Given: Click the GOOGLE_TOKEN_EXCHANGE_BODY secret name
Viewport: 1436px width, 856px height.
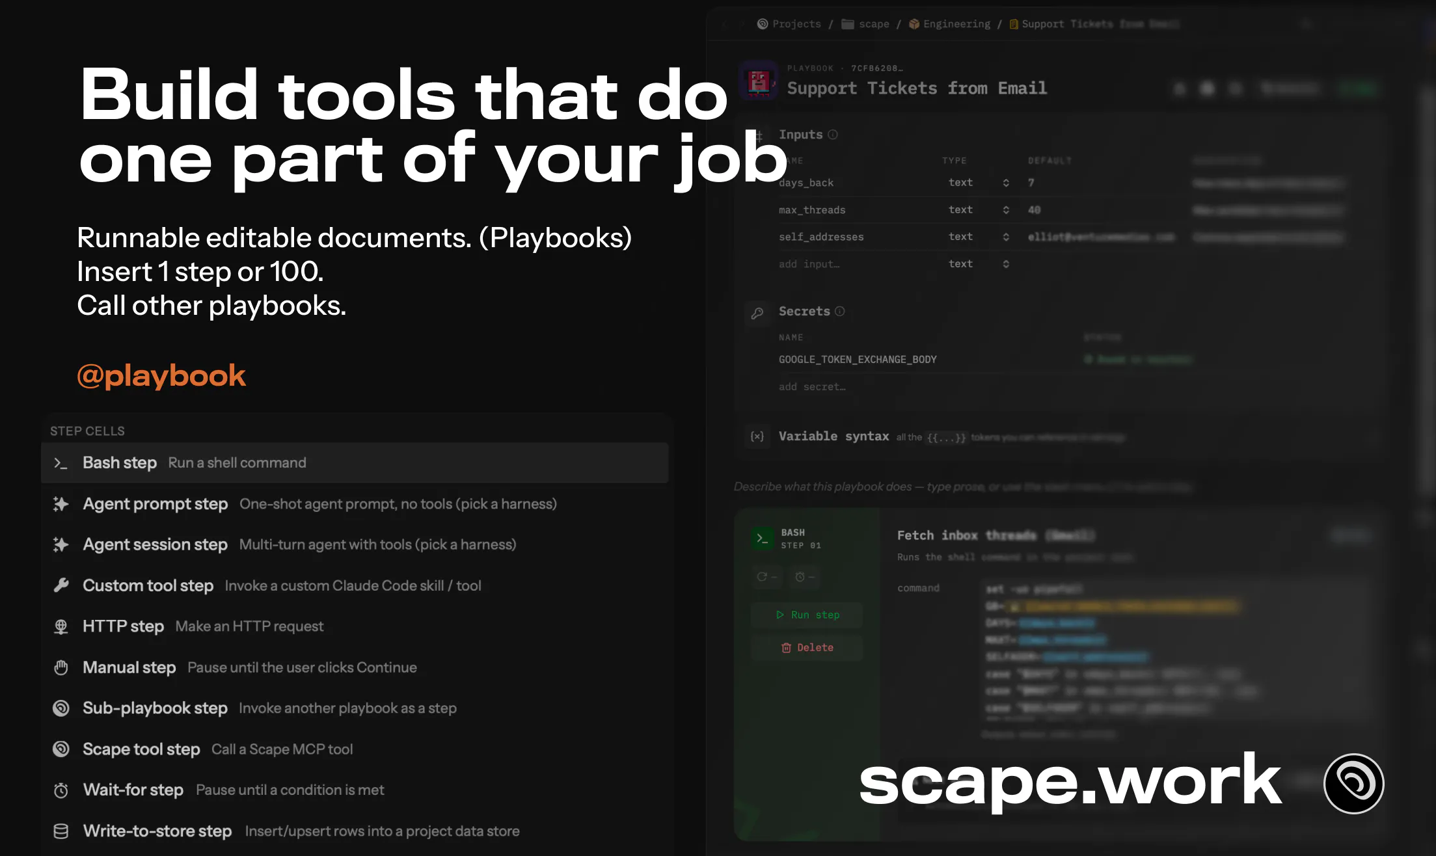Looking at the screenshot, I should [858, 360].
